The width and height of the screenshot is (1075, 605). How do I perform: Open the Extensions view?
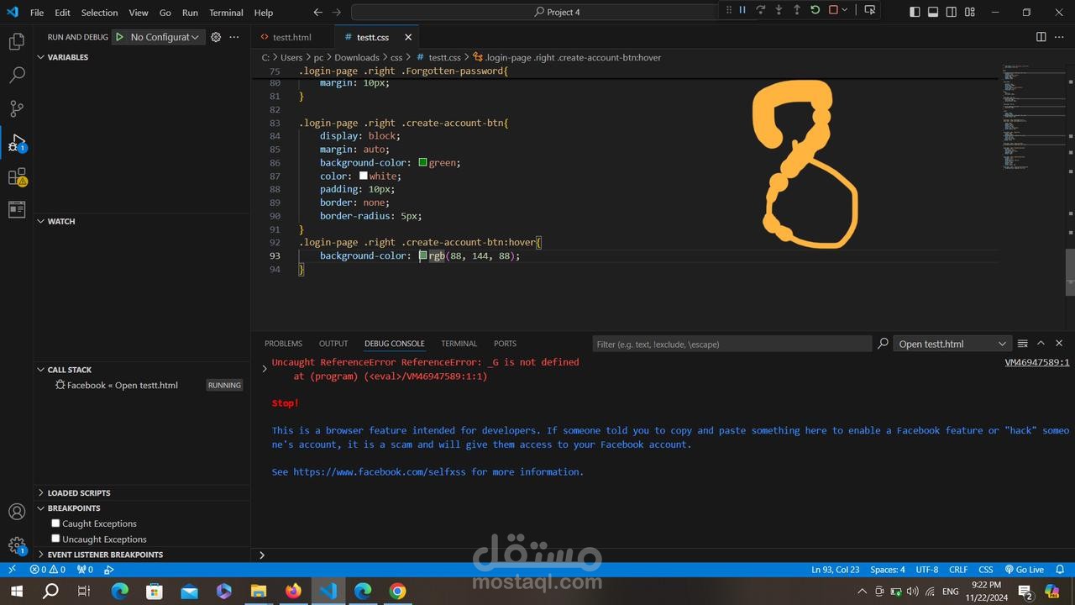click(x=17, y=176)
